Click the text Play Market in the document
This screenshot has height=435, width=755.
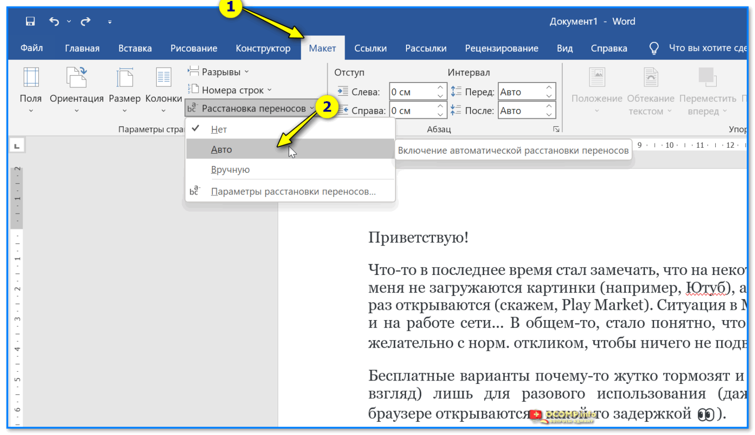point(603,305)
